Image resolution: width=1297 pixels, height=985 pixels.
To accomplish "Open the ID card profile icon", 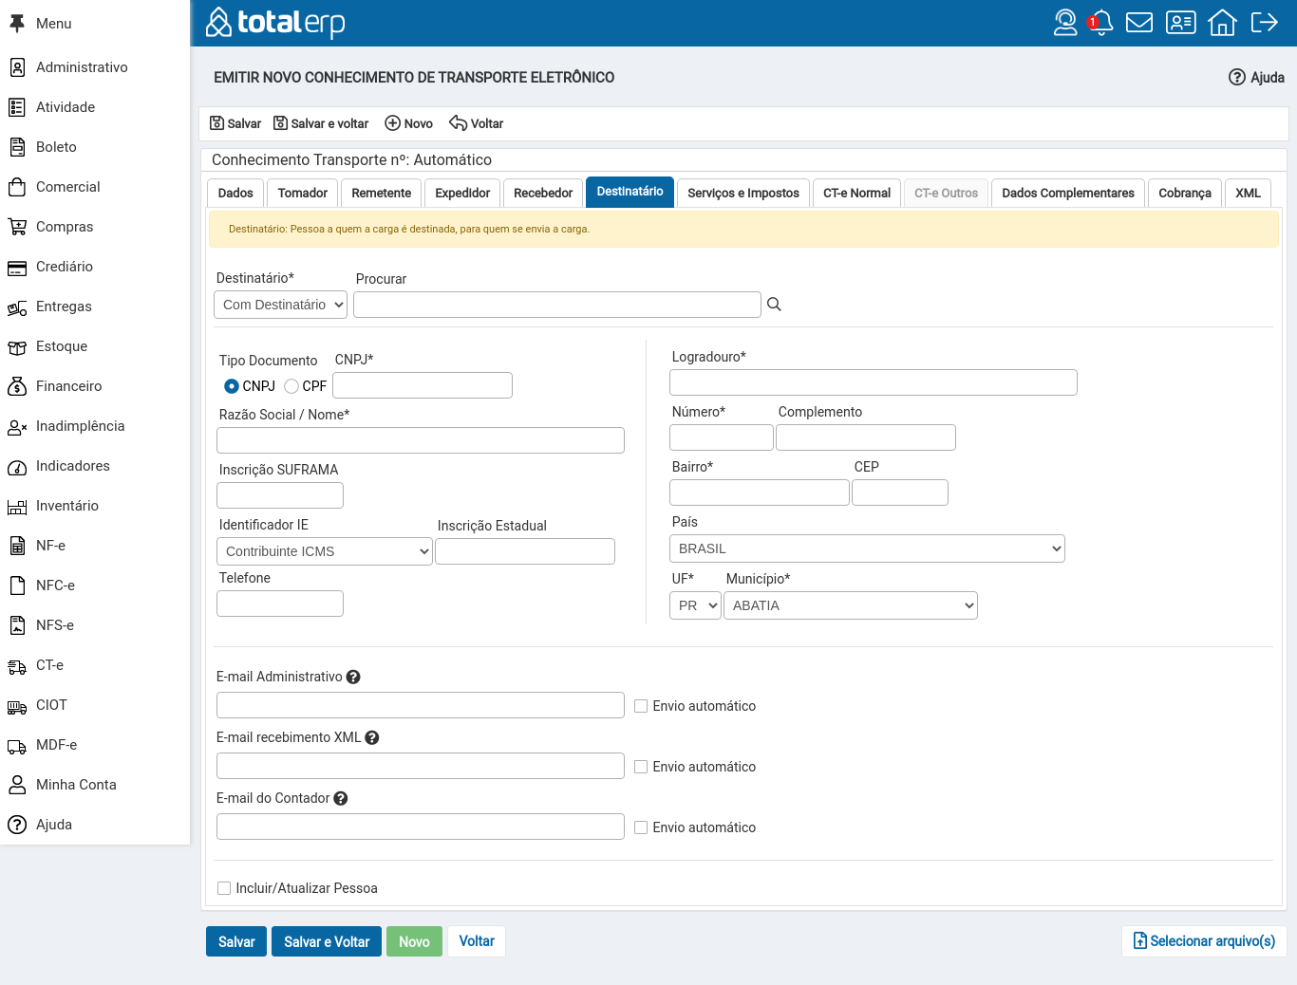I will click(1181, 23).
